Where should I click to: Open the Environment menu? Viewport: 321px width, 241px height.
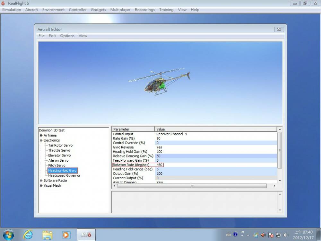click(x=53, y=10)
